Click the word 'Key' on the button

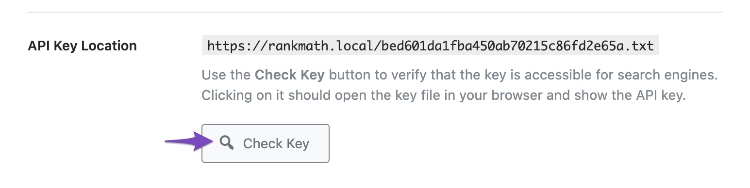[x=298, y=144]
